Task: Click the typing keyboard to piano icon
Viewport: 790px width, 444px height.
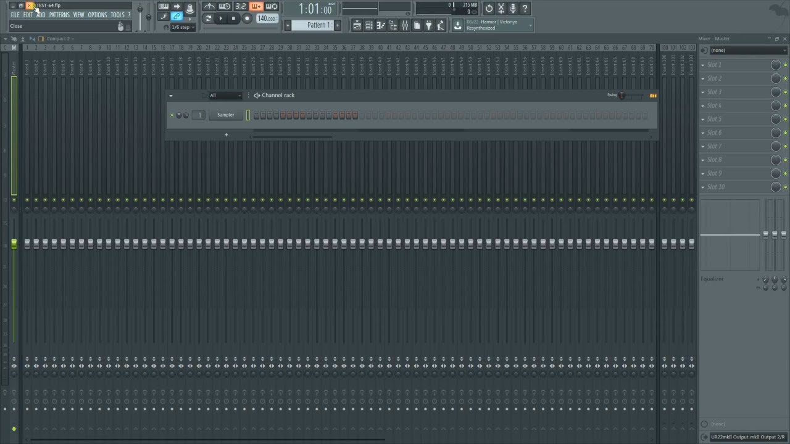Action: 164,7
